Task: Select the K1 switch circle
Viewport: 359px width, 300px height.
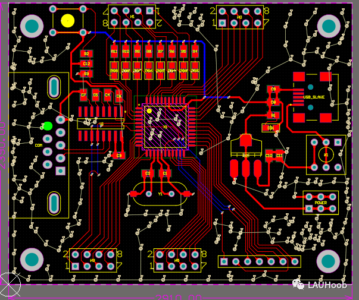Action: point(326,155)
